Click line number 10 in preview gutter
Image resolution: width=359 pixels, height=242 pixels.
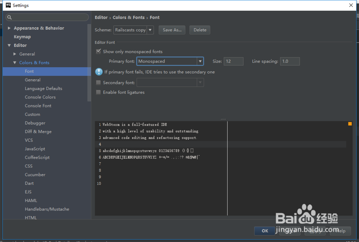[99, 183]
